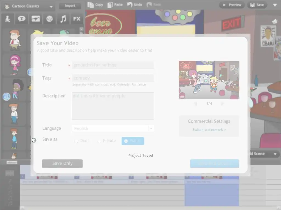
Task: Open the FX effects tab
Action: 77,19
